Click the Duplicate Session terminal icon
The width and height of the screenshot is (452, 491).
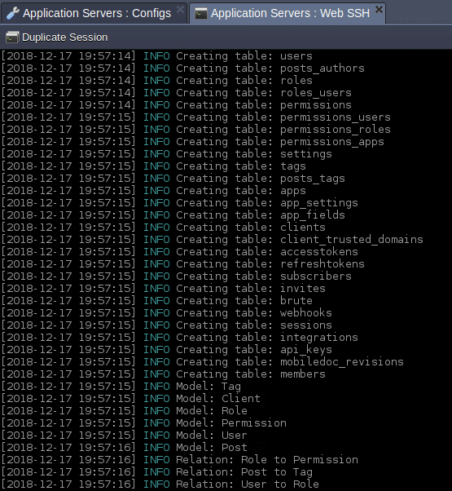click(12, 38)
